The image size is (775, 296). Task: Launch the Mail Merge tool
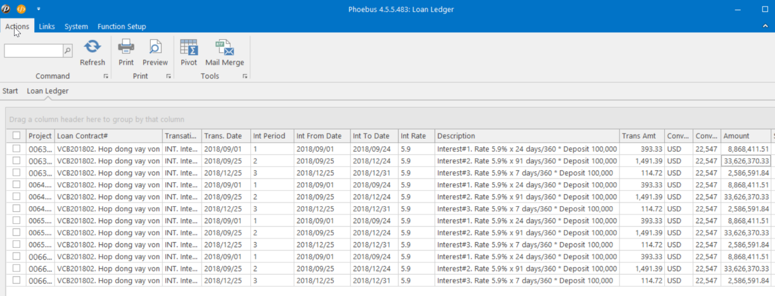(x=224, y=47)
